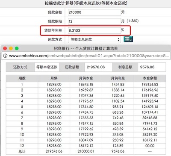The height and width of the screenshot is (156, 171).
Task: Click the principal value 17077.36
Action: (86, 96)
